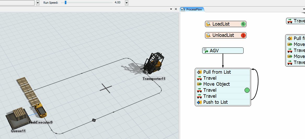Click the LoadList magnifier icon
305x139 pixels.
(x=208, y=24)
